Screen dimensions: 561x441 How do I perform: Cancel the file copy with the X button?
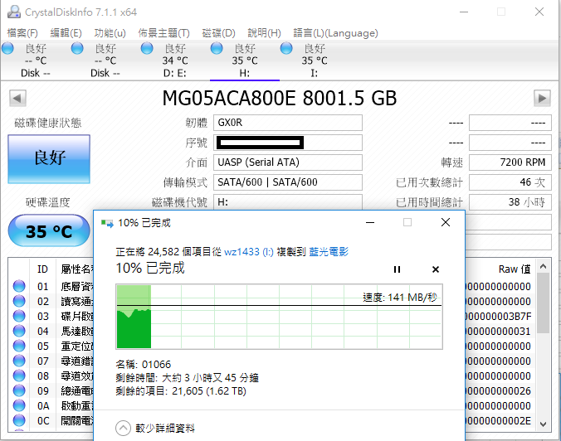coord(436,269)
